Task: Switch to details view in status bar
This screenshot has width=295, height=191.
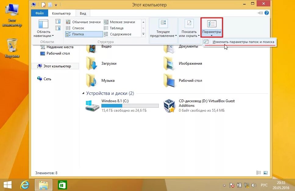Action: click(x=259, y=172)
